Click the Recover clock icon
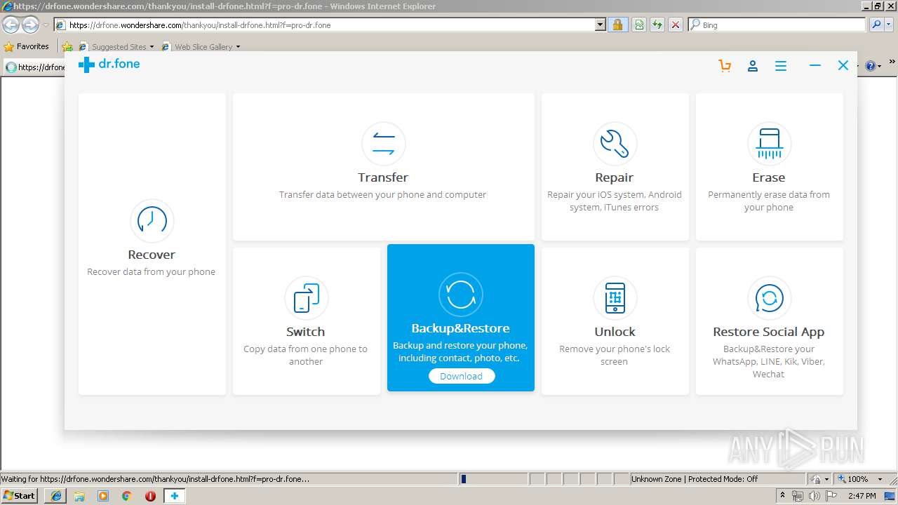This screenshot has height=505, width=898. coord(152,220)
